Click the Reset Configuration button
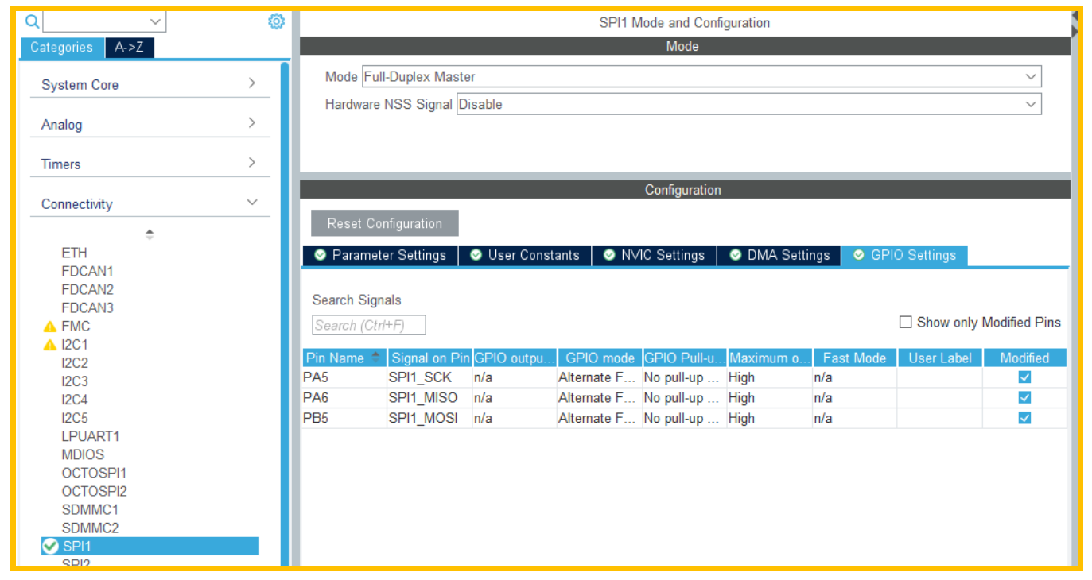Image resolution: width=1092 pixels, height=580 pixels. click(385, 223)
